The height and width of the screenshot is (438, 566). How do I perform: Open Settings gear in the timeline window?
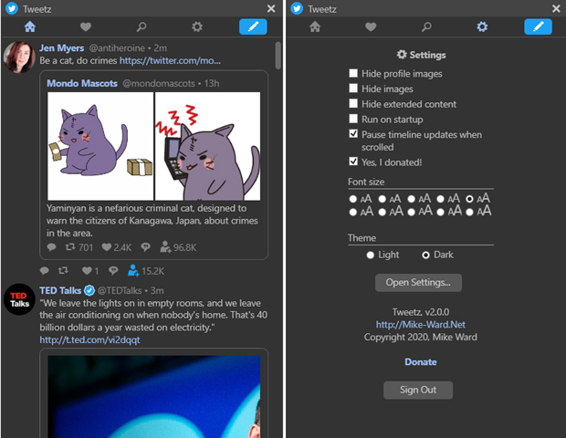tap(197, 26)
